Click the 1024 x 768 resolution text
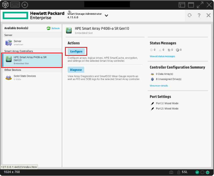Image resolution: width=214 pixels, height=176 pixels. (x=12, y=172)
